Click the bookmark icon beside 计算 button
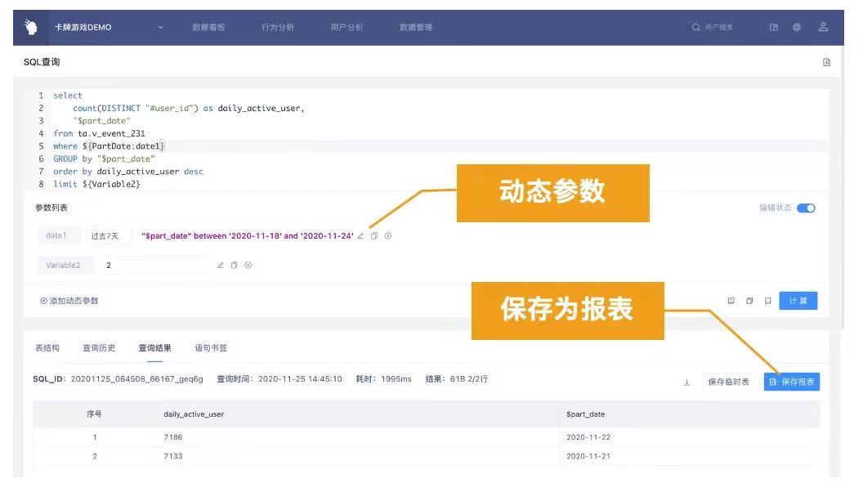 [x=767, y=301]
